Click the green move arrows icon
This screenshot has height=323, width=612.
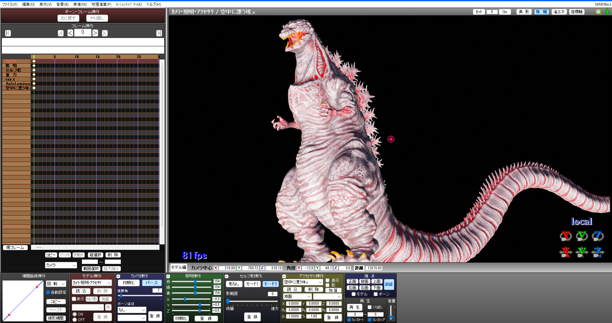point(607,12)
